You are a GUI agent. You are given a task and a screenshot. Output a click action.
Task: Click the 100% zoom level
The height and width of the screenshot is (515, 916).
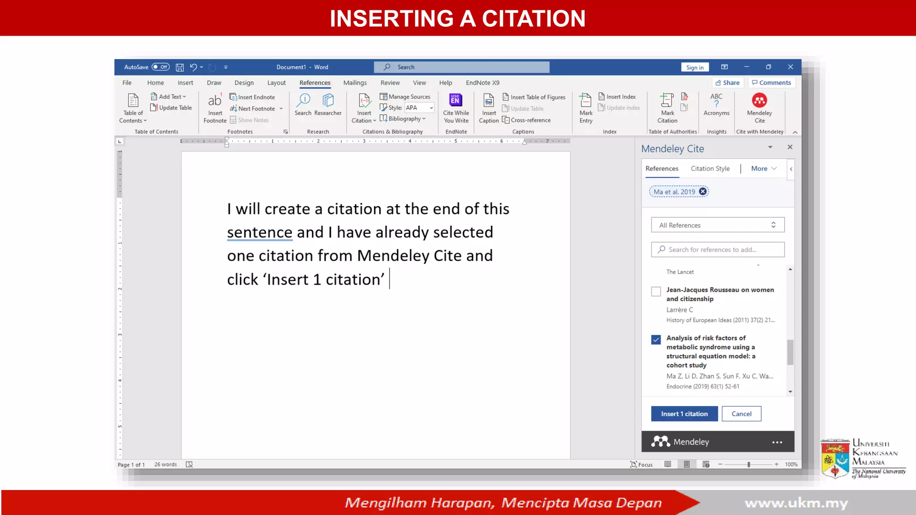791,464
